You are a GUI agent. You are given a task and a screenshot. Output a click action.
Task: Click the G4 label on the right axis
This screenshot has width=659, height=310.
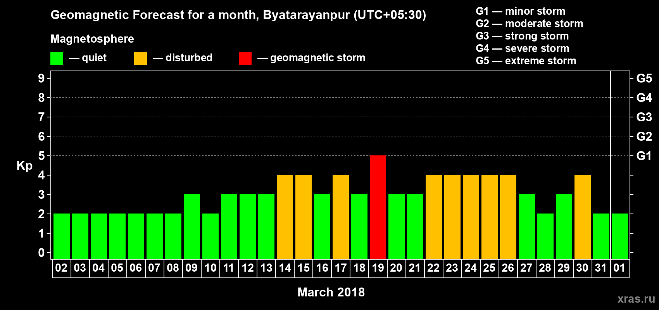[644, 98]
